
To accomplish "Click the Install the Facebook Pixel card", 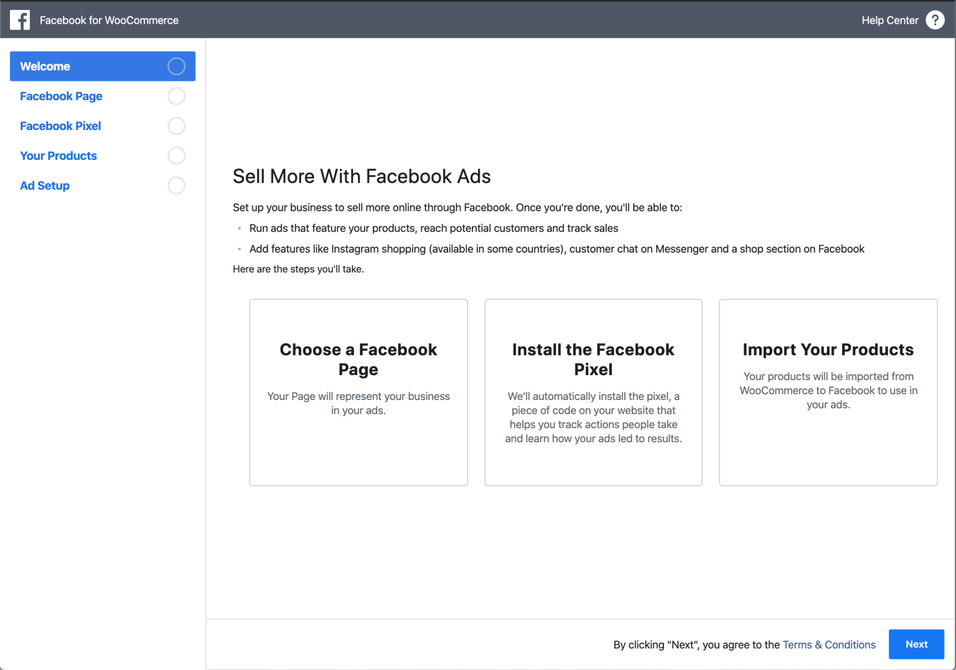I will tap(593, 393).
